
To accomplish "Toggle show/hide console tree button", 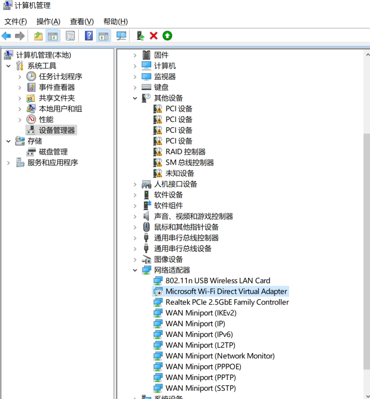I will tap(53, 36).
